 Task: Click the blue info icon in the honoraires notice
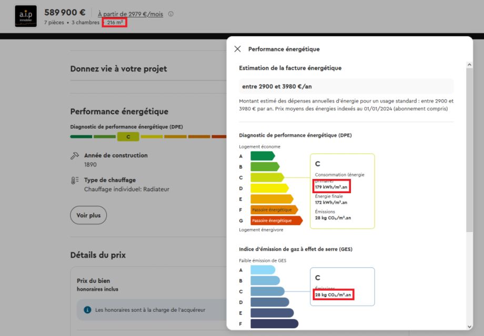[87, 310]
